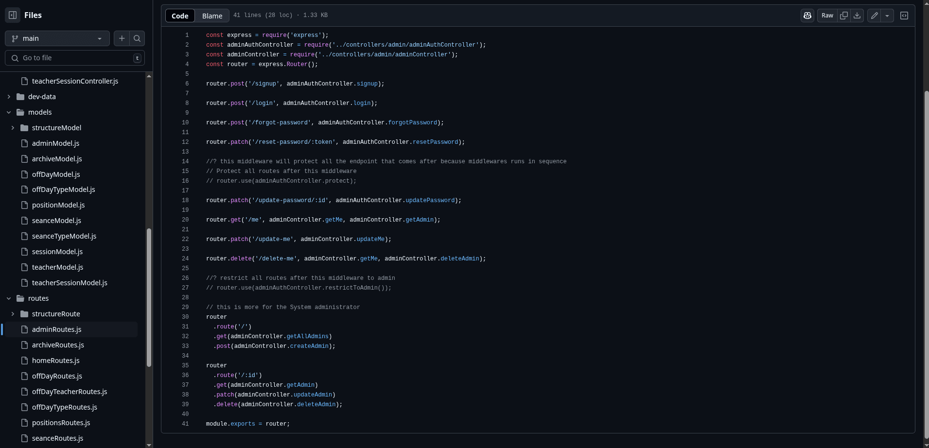The image size is (929, 448).
Task: Open the main branch dropdown
Action: [x=57, y=38]
